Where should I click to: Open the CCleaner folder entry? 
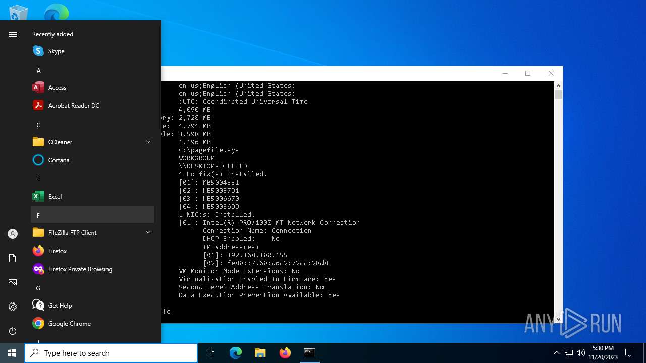pyautogui.click(x=92, y=142)
